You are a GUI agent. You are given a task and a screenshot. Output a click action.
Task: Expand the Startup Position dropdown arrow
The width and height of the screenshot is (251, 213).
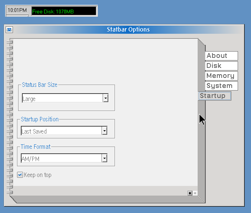point(105,131)
